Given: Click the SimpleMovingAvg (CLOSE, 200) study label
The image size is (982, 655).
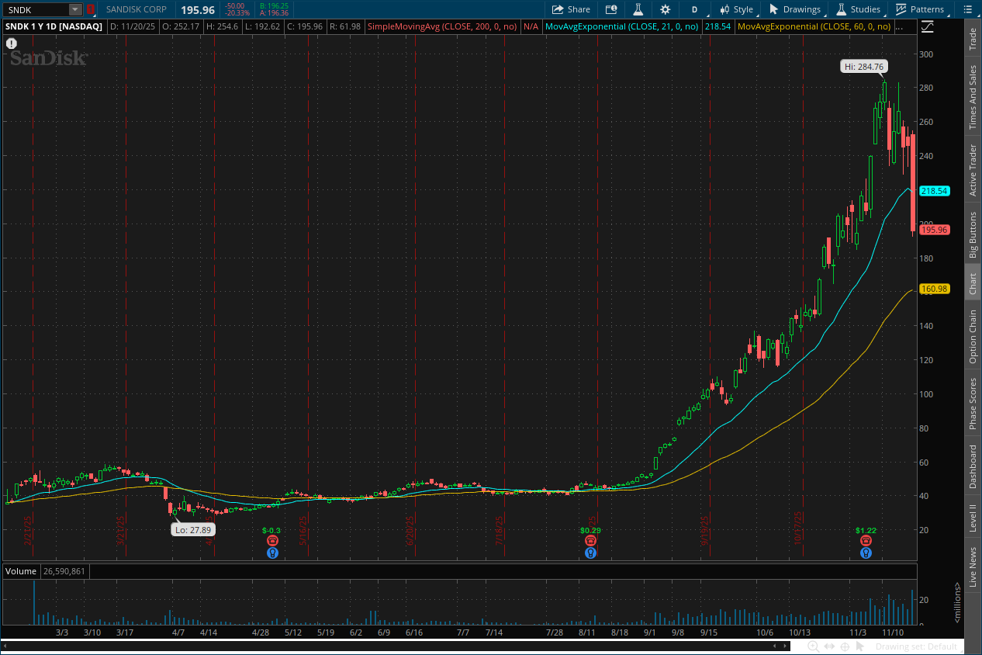Looking at the screenshot, I should tap(442, 26).
